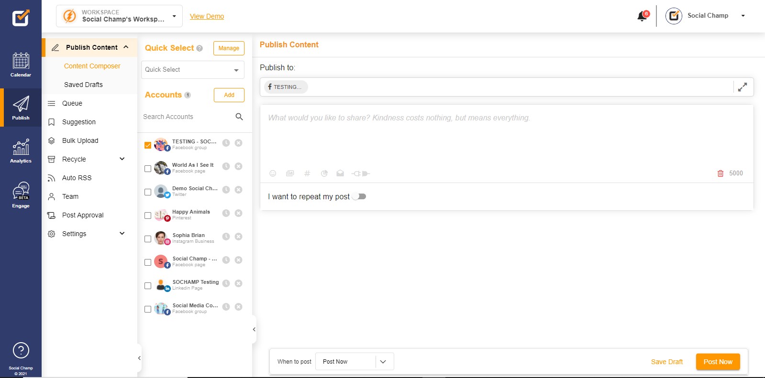Click the Manage button
The image size is (765, 378).
[229, 48]
